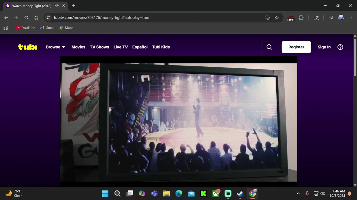The height and width of the screenshot is (200, 357).
Task: Go to TV Shows
Action: pyautogui.click(x=99, y=47)
